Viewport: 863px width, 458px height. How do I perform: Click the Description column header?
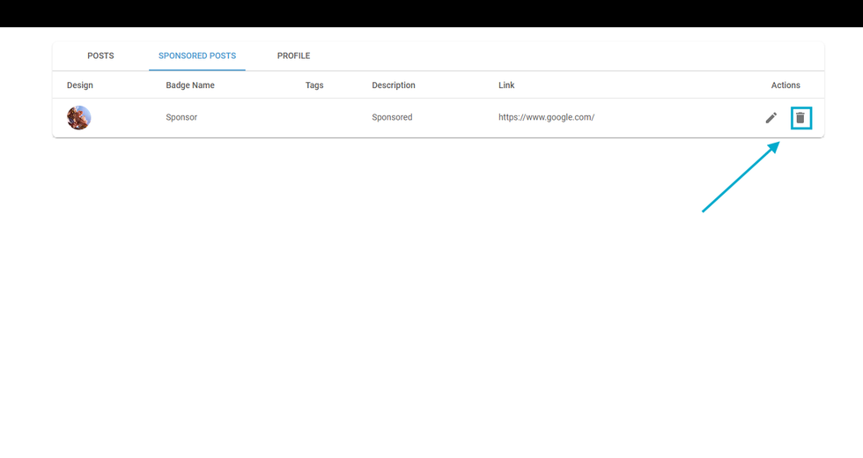click(394, 85)
